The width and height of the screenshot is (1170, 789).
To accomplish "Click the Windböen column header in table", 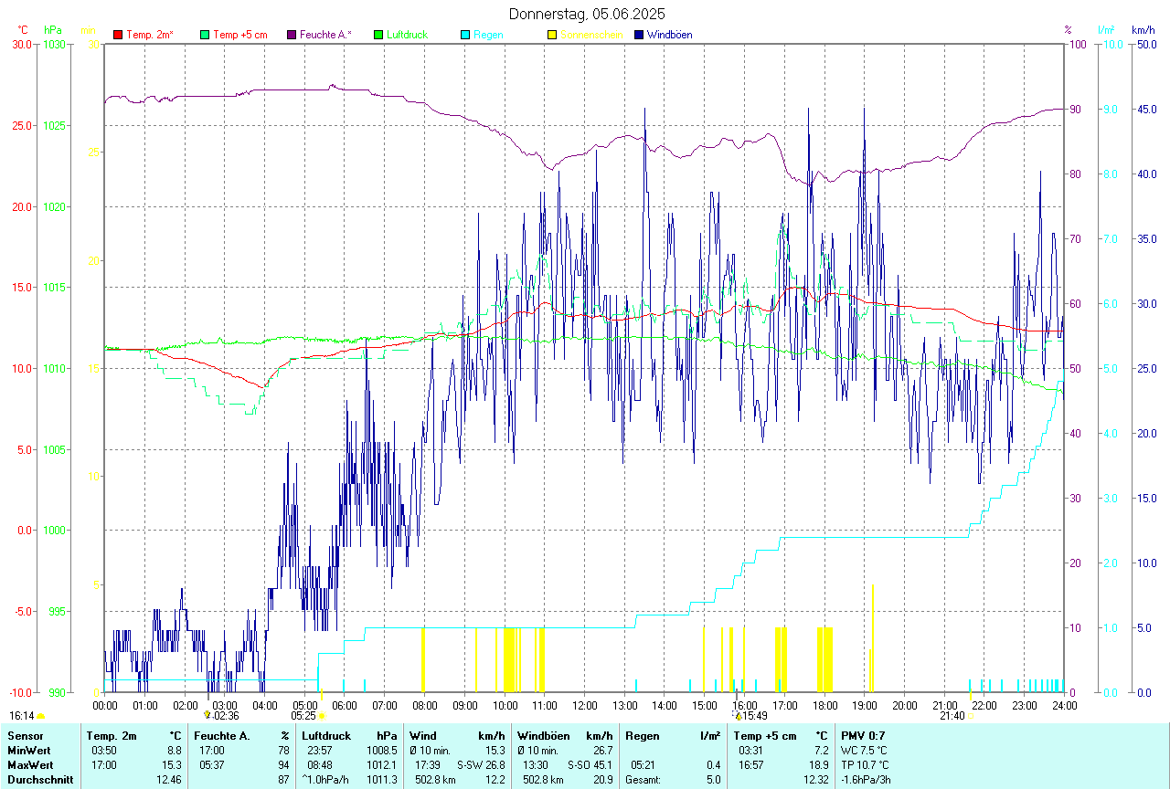I will tap(544, 735).
